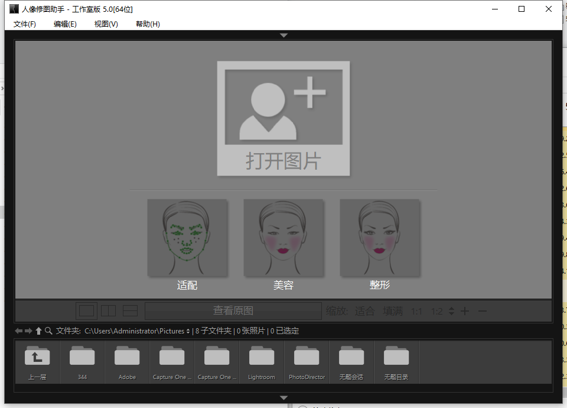Open the 视图(V) menu

coord(105,24)
